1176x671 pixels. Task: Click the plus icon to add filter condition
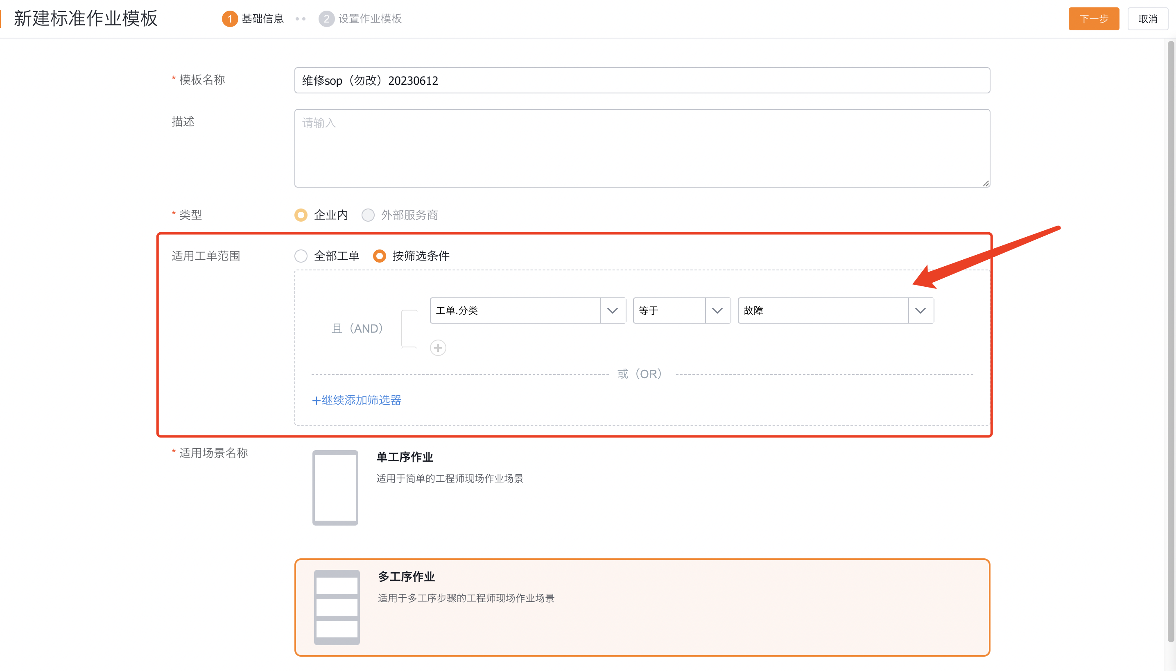438,347
